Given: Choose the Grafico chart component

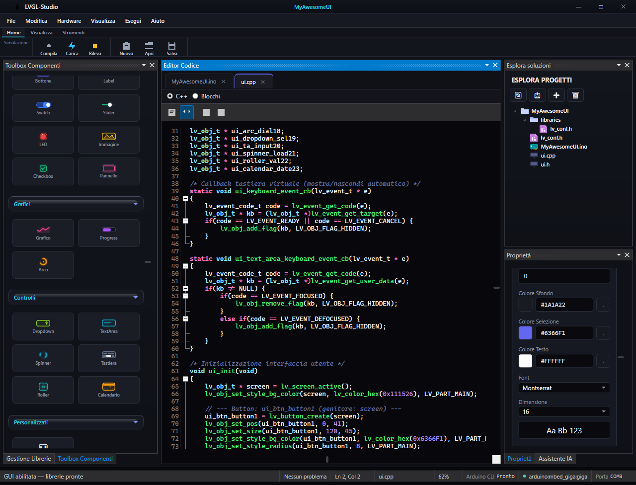Looking at the screenshot, I should [x=43, y=233].
